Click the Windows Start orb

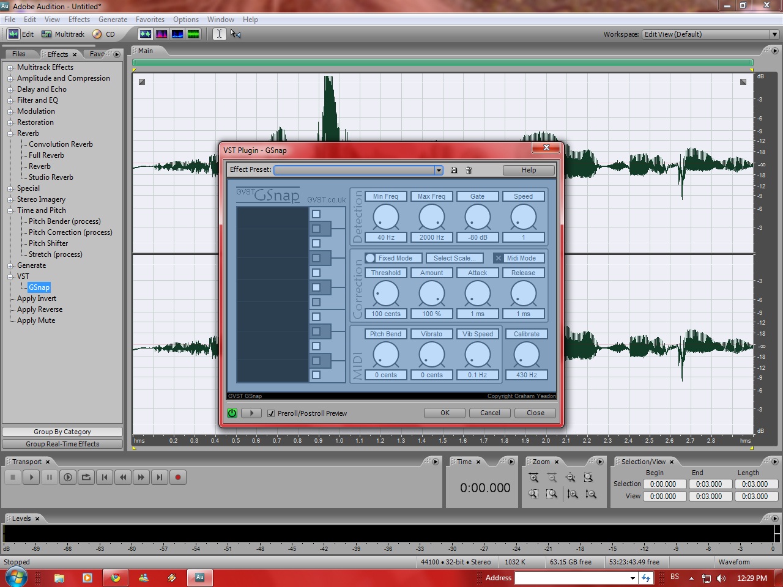click(16, 577)
